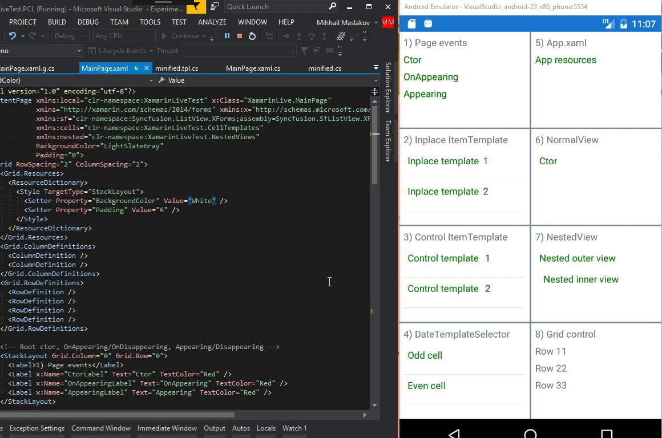Click the Step Out icon

324,36
